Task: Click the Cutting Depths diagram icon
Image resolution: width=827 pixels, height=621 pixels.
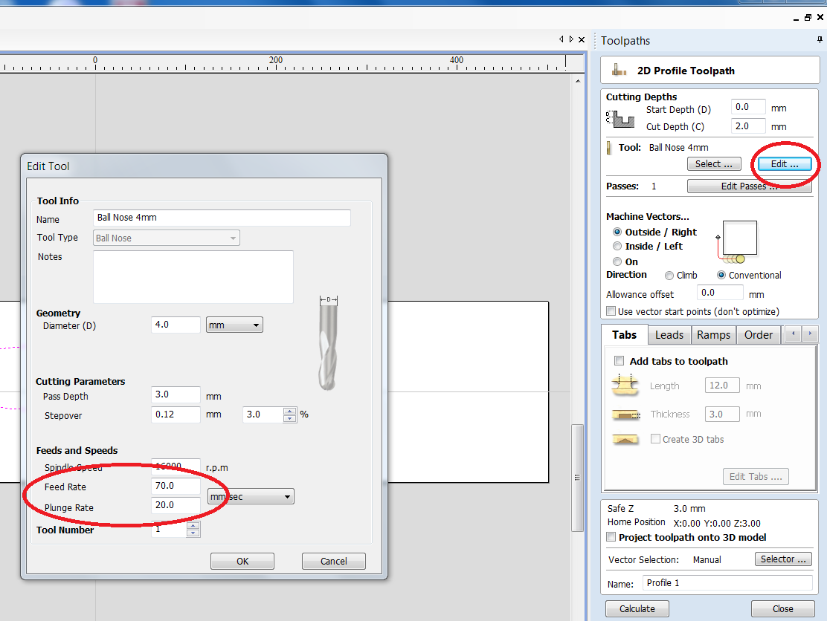Action: (620, 118)
